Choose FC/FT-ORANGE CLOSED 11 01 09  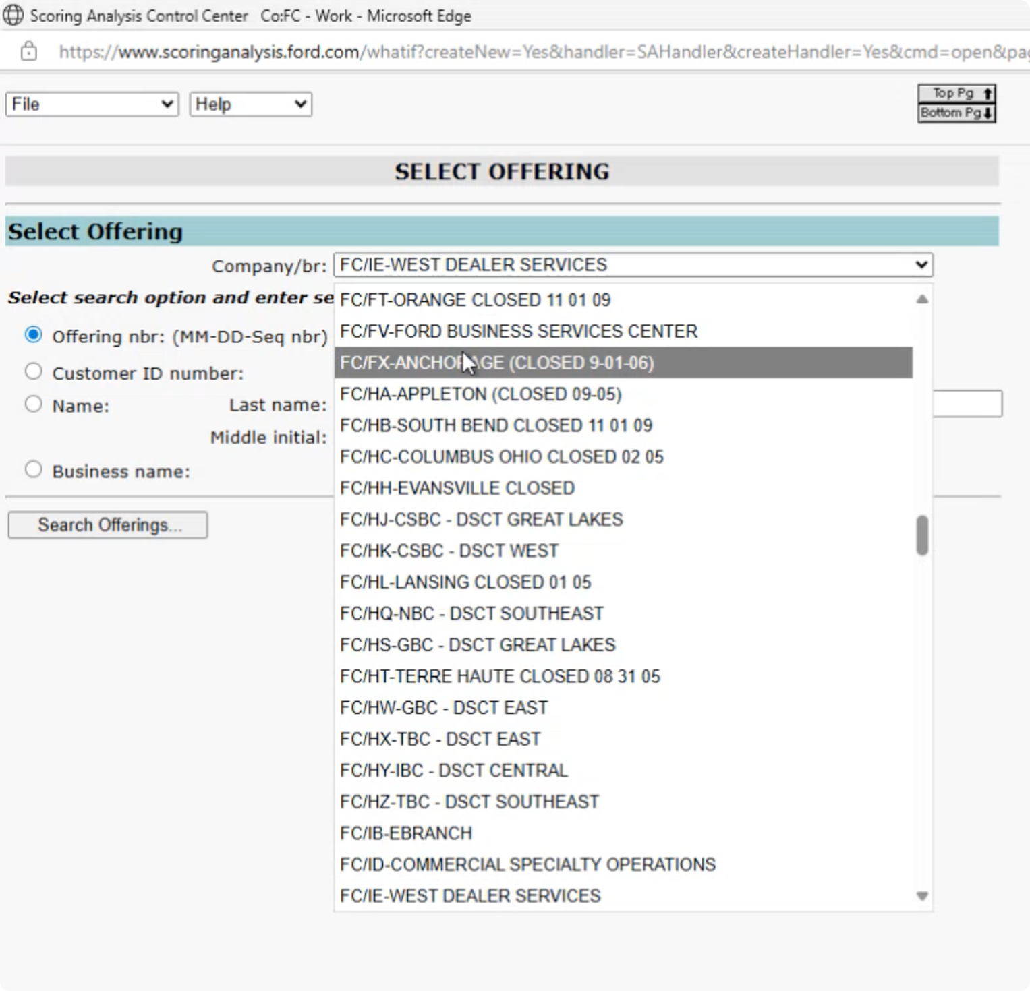623,299
